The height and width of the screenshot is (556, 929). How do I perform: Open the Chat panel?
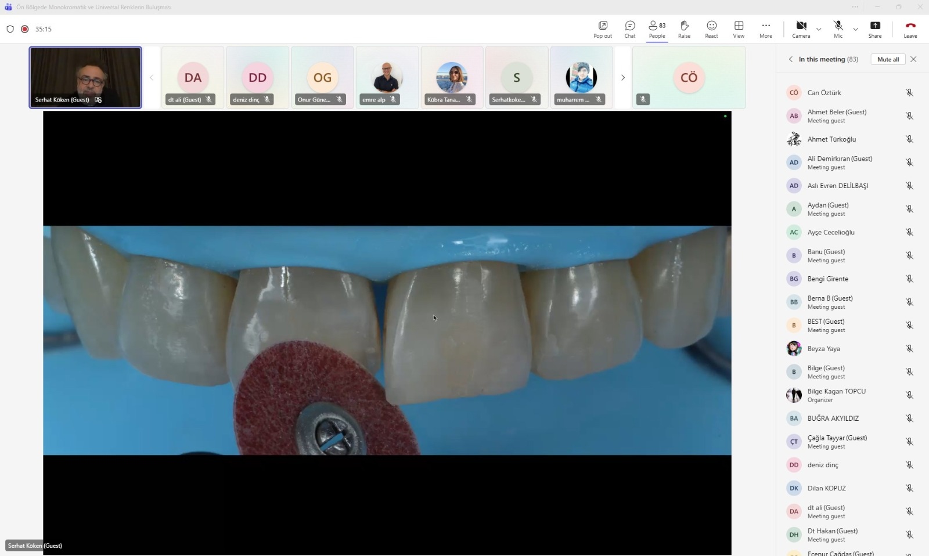[629, 29]
